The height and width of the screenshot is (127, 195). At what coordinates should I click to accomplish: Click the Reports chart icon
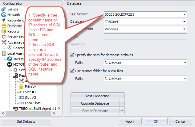click(x=4, y=31)
